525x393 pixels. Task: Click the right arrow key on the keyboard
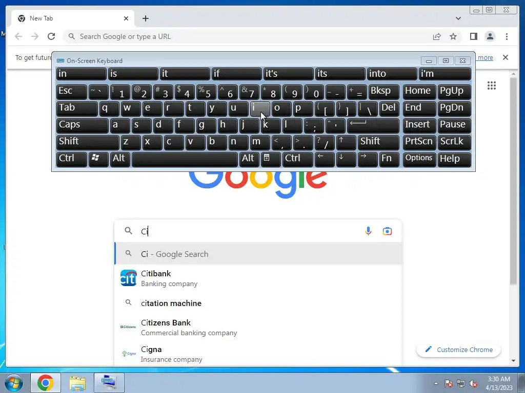pos(367,159)
